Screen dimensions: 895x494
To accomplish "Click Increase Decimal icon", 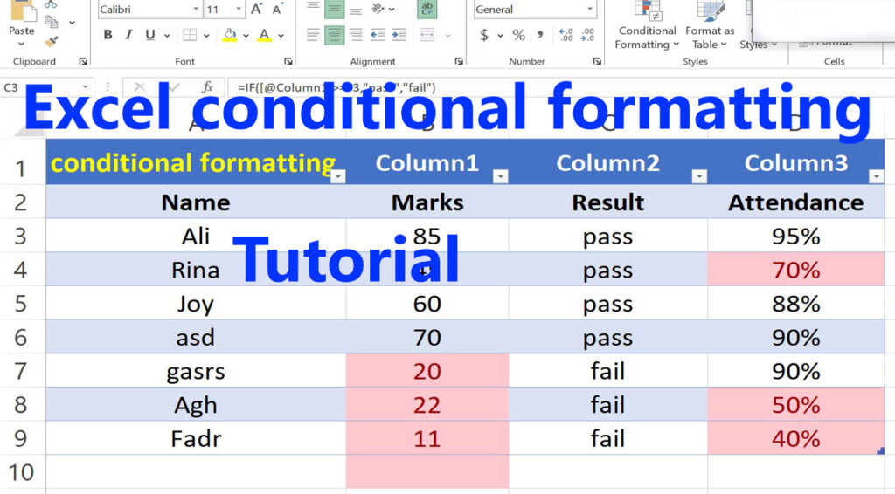I will pyautogui.click(x=565, y=35).
